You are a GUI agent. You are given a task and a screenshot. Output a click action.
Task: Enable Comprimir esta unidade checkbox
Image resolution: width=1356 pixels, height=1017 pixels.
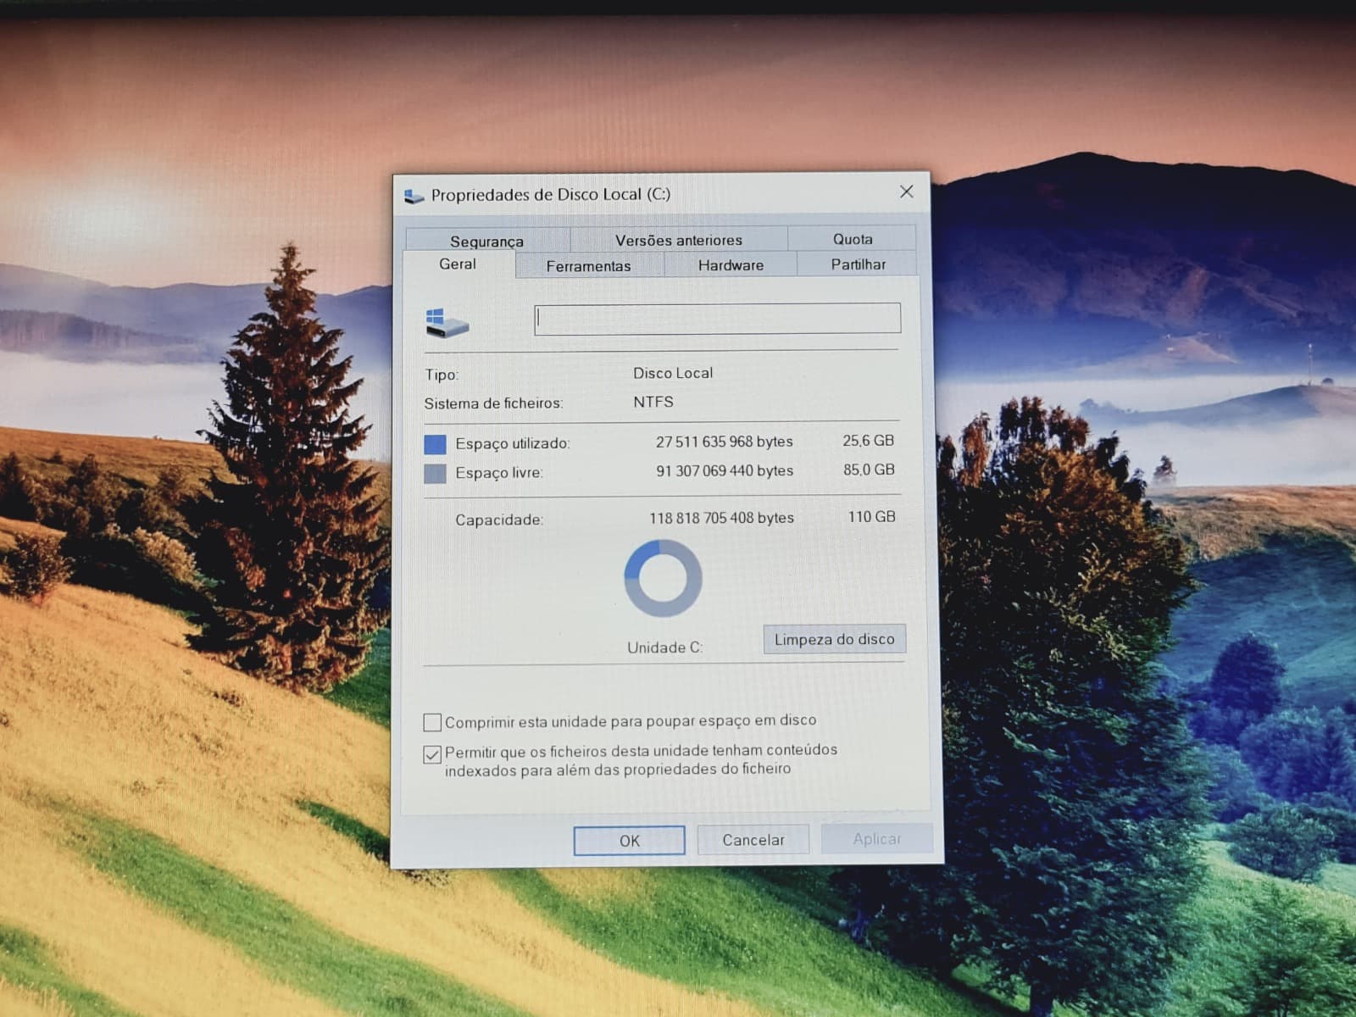432,722
